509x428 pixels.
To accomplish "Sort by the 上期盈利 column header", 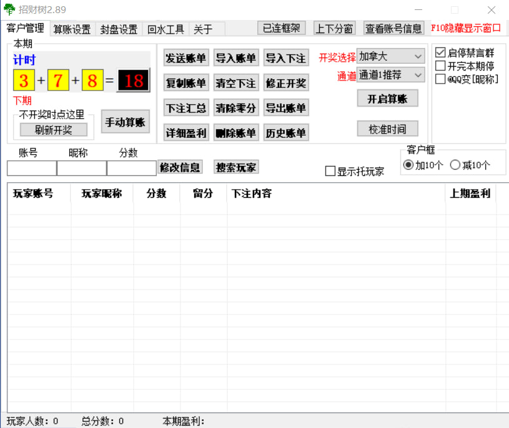I will [x=470, y=193].
